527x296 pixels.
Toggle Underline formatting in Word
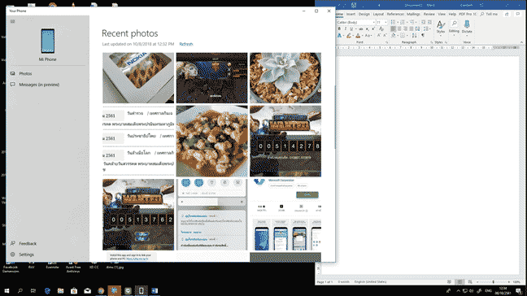tap(351, 29)
